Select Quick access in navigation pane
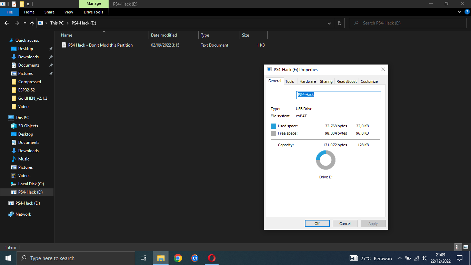This screenshot has width=471, height=265. [27, 40]
